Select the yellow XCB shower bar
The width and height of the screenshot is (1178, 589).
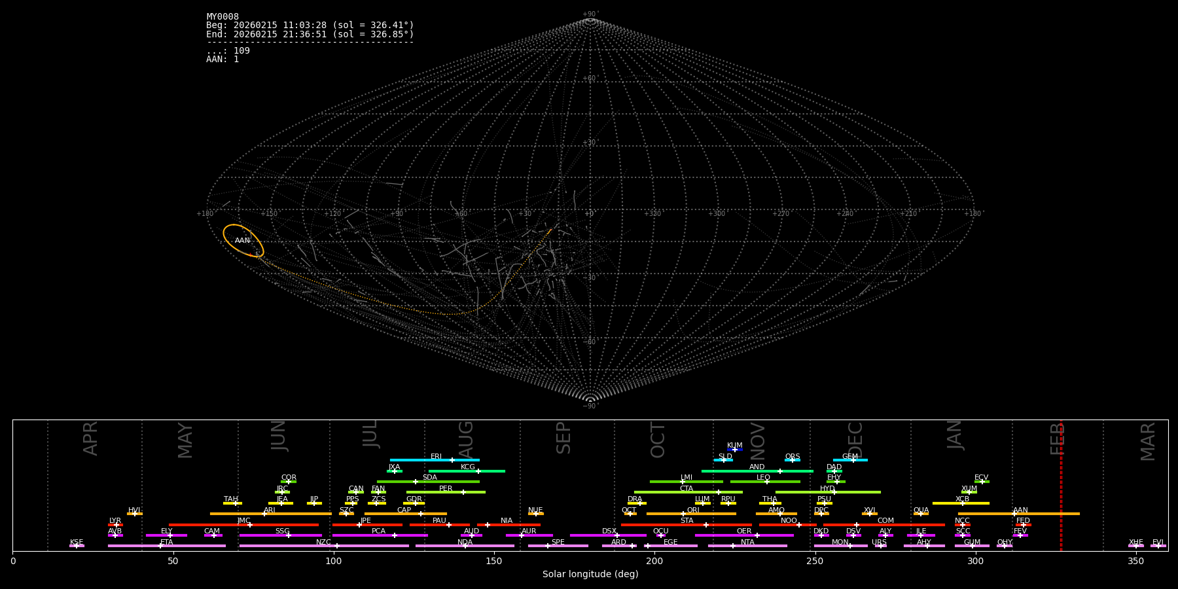pyautogui.click(x=961, y=503)
